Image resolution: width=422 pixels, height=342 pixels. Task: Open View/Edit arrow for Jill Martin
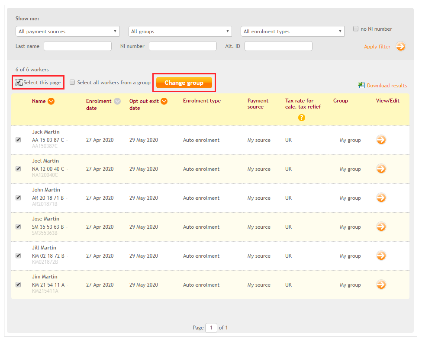click(381, 256)
